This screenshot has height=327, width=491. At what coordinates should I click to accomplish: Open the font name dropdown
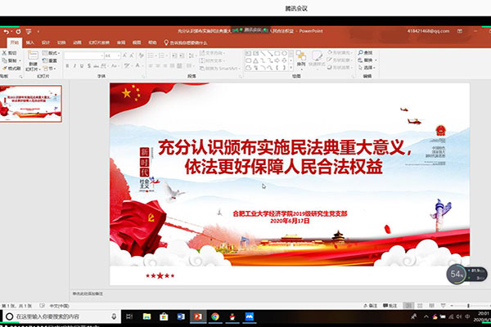tap(86, 56)
